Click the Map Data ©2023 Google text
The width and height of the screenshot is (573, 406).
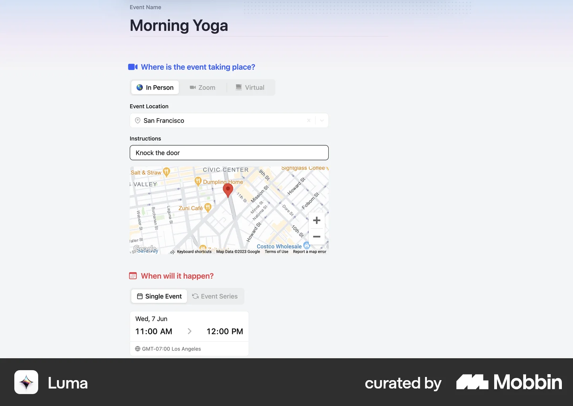coord(238,252)
